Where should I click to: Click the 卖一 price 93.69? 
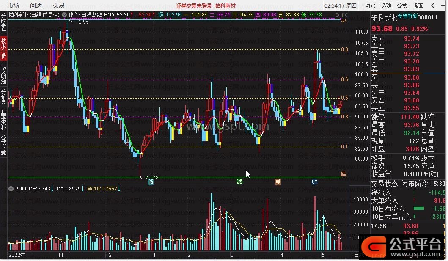(412, 69)
